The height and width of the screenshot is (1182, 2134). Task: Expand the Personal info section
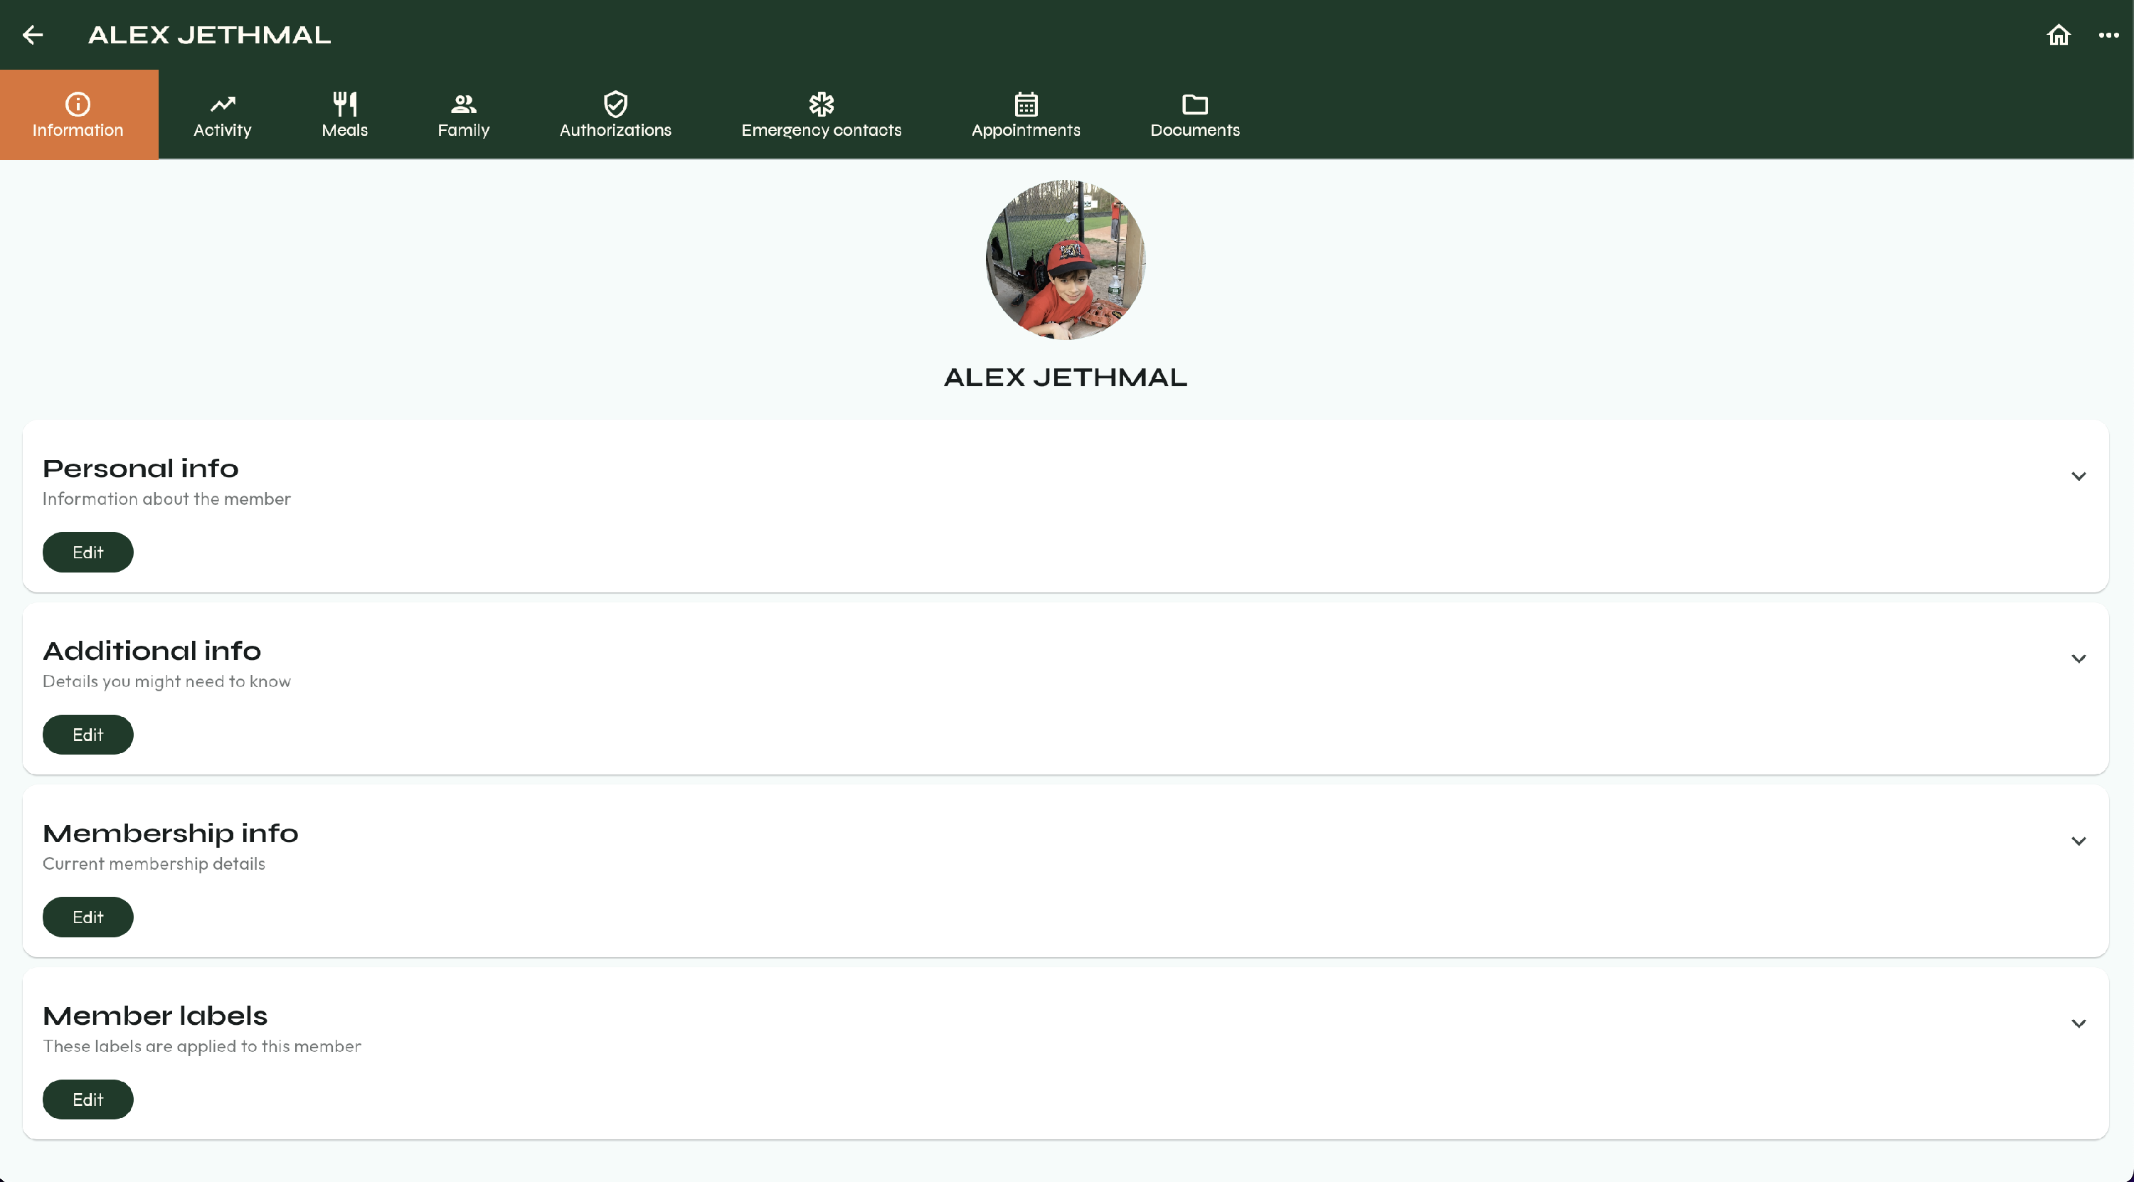click(x=2079, y=476)
